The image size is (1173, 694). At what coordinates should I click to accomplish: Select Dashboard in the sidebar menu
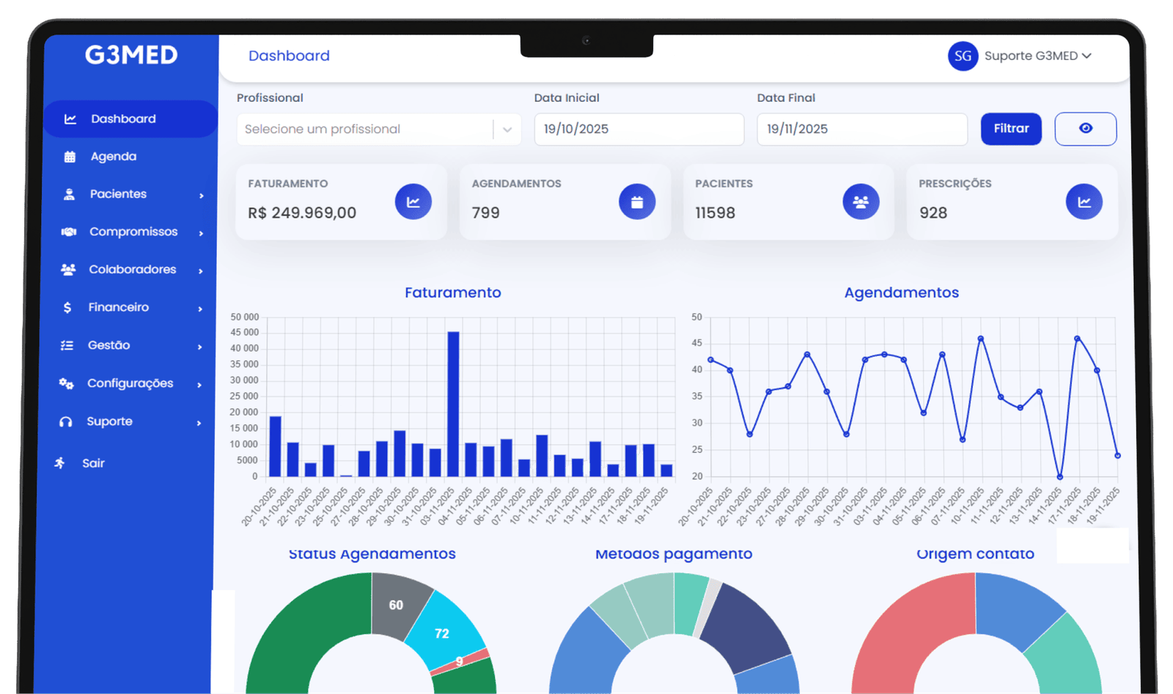pyautogui.click(x=123, y=119)
